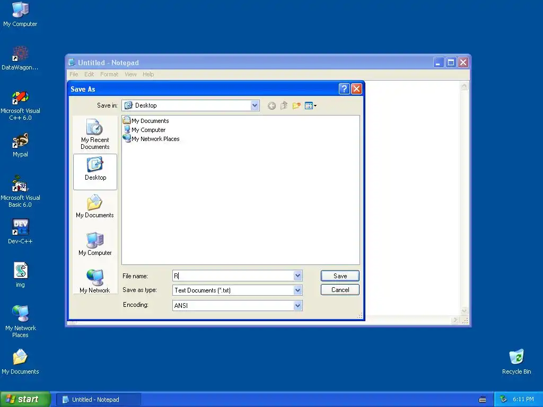
Task: Minimize the Notepad window
Action: (439, 63)
